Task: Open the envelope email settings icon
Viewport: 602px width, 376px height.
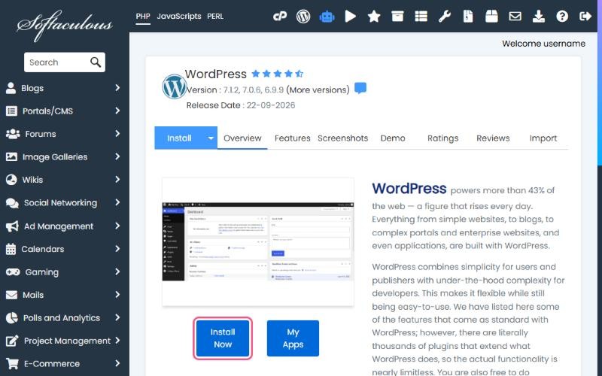Action: (x=515, y=17)
